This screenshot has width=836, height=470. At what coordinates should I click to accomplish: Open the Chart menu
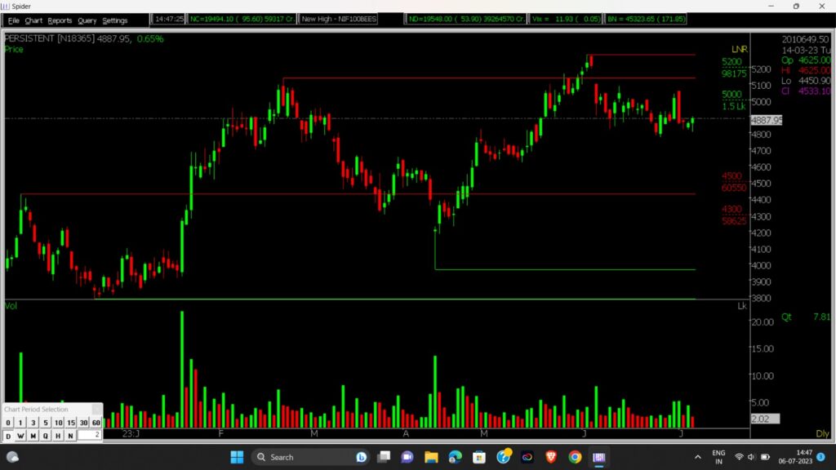click(33, 20)
